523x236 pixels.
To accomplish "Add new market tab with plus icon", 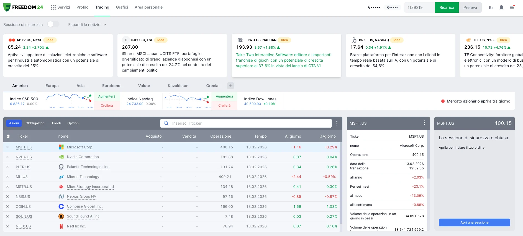I will [x=230, y=86].
